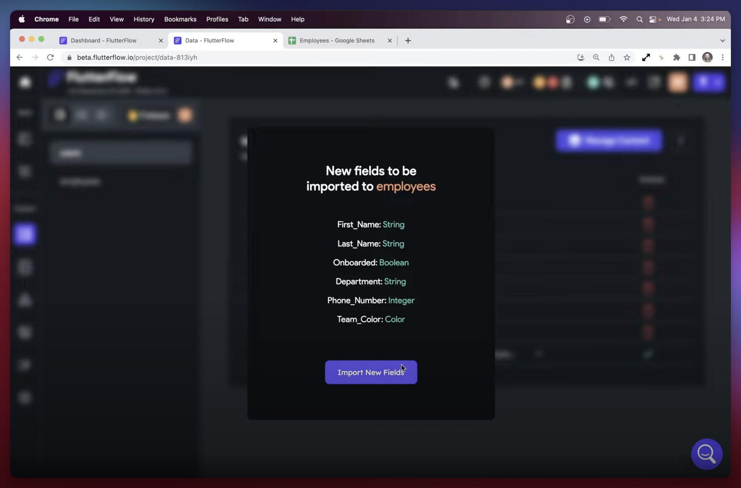Viewport: 741px width, 488px height.
Task: Open the side panel icon in Chrome toolbar
Action: click(691, 57)
